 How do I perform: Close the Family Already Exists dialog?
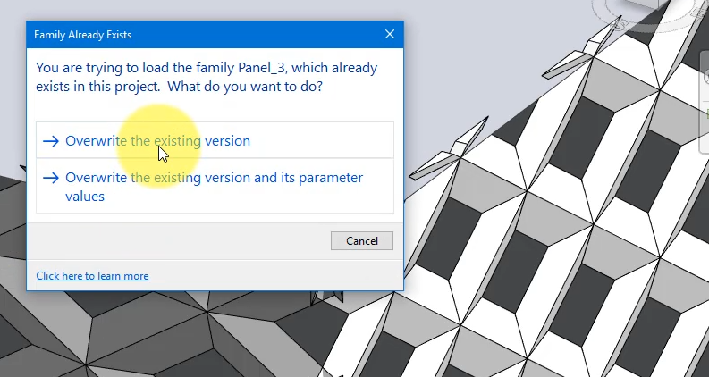click(390, 34)
